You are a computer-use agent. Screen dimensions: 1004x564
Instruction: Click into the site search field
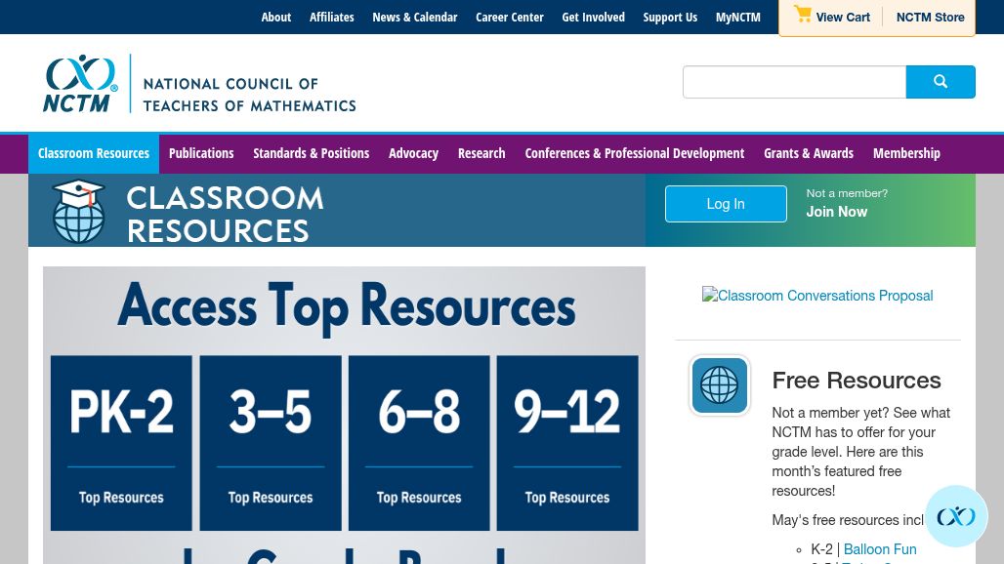(795, 82)
